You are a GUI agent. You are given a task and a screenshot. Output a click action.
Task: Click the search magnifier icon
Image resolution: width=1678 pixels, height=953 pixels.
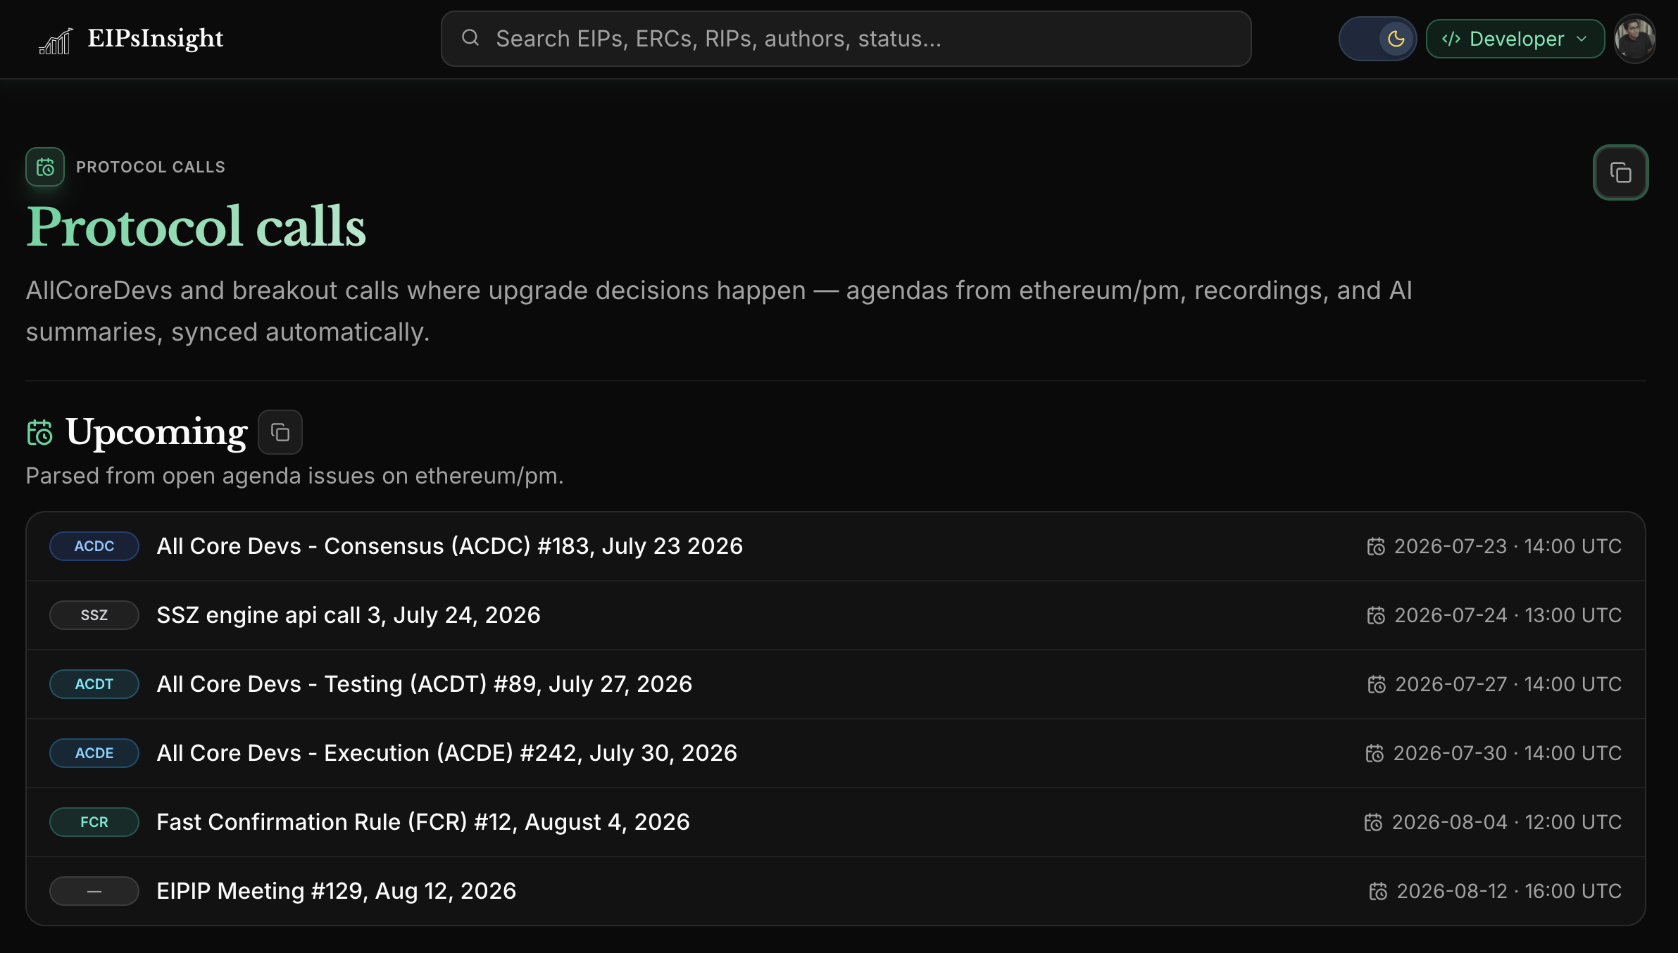point(470,38)
